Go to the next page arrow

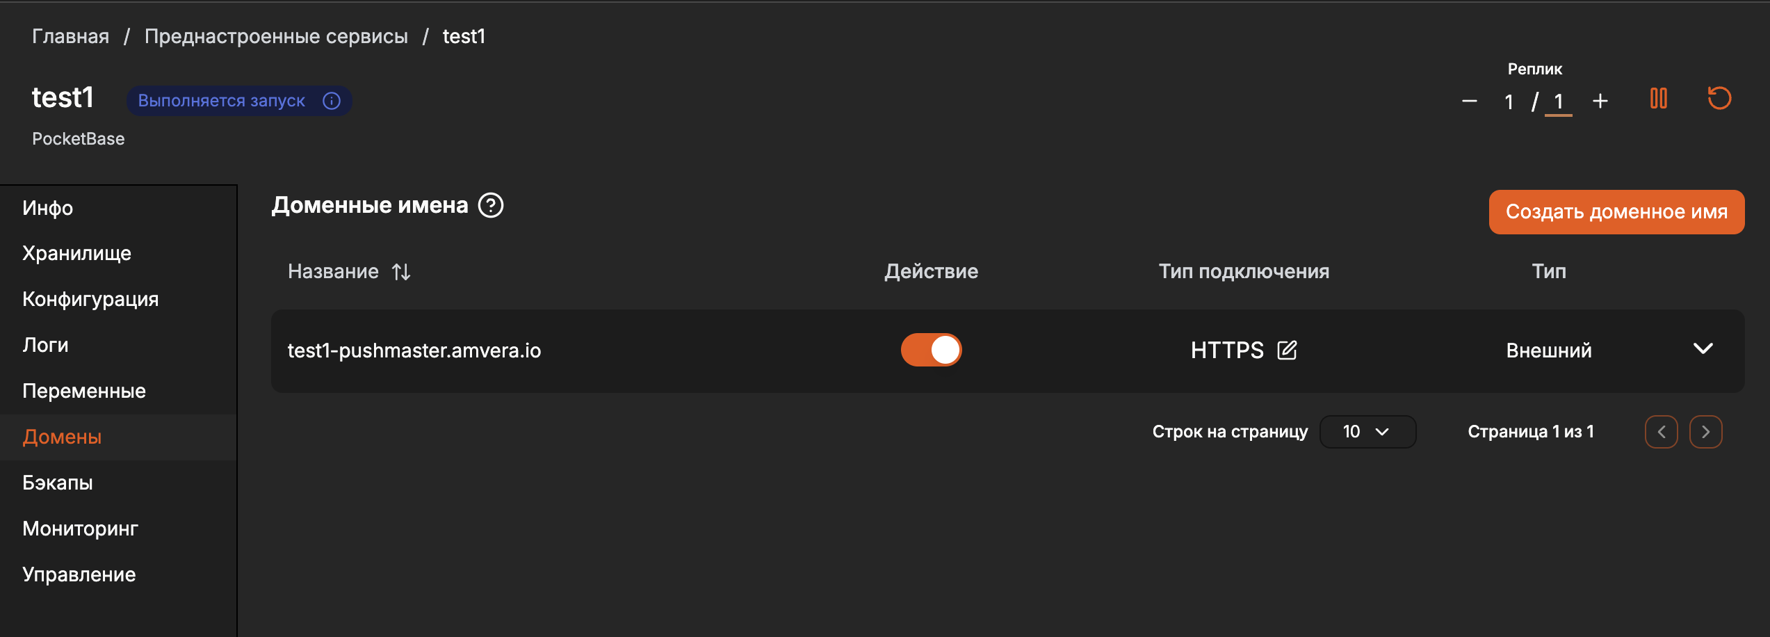click(1705, 432)
